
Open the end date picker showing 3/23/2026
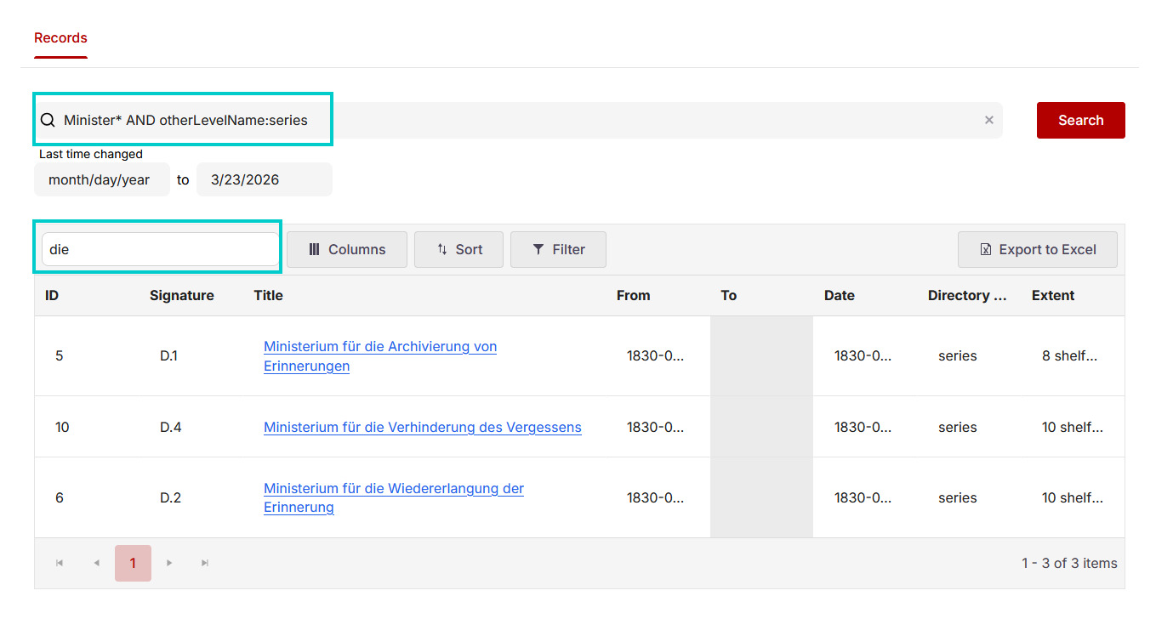[264, 179]
